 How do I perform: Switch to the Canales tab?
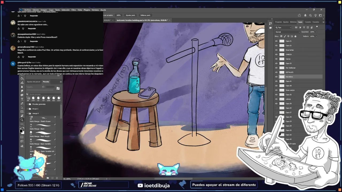[x=308, y=22]
